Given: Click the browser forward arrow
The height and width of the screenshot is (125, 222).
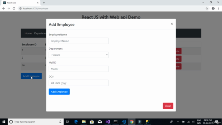Looking at the screenshot, I should tap(9, 8).
